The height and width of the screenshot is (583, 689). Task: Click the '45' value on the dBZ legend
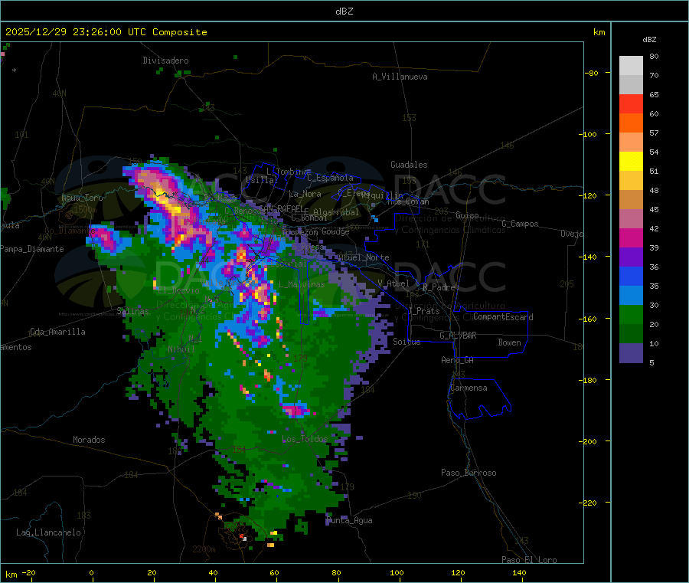click(x=654, y=209)
